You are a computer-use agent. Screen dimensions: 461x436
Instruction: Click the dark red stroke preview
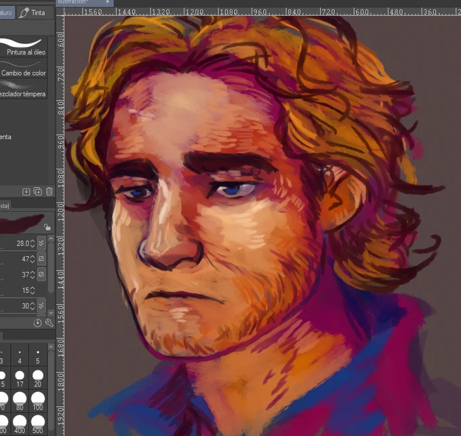coord(22,224)
